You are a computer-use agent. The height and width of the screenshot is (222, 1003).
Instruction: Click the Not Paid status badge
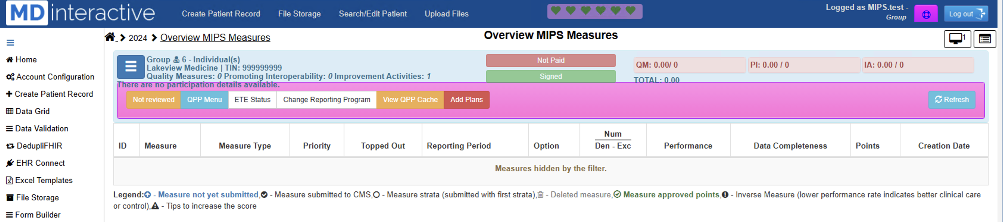point(551,60)
